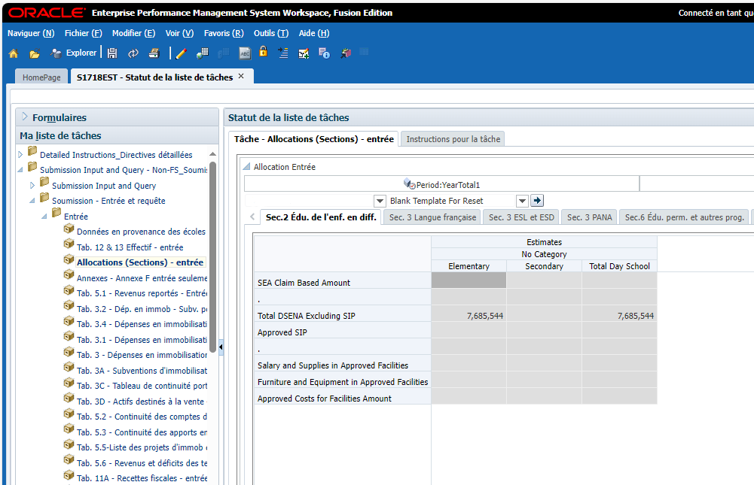Open Tab. 12 & 13 Effectif - entrée task
The width and height of the screenshot is (754, 485).
tap(130, 247)
